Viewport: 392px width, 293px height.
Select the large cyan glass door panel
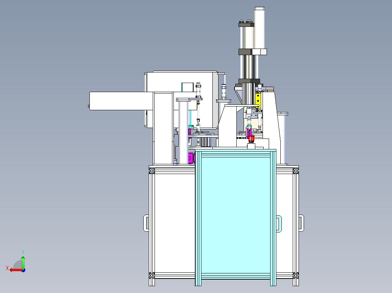coord(236,215)
